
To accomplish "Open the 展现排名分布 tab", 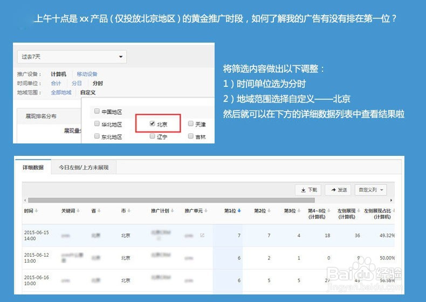I will [41, 116].
